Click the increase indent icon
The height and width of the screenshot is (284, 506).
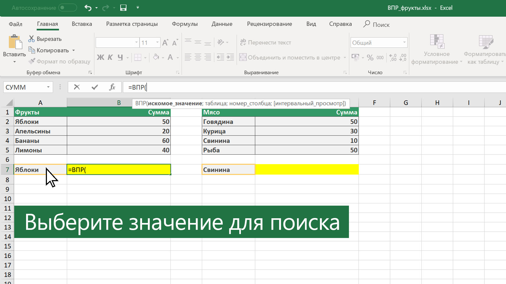[230, 57]
